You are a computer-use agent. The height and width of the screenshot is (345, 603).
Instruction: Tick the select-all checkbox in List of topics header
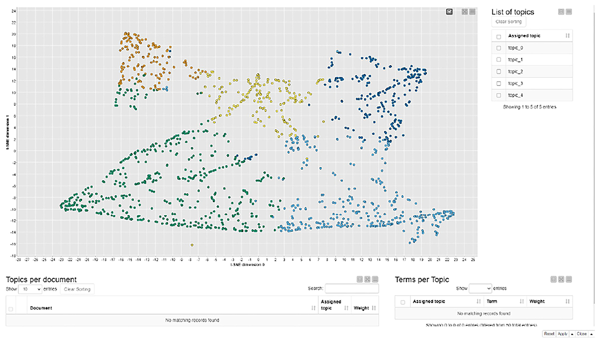499,36
